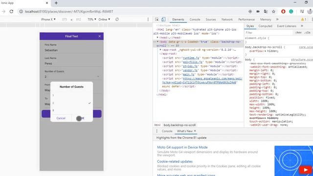
Task: Click the DevTools warning count icon
Action: pyautogui.click(x=304, y=20)
